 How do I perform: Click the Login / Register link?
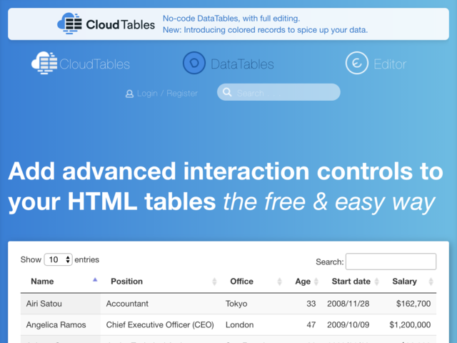pyautogui.click(x=167, y=94)
